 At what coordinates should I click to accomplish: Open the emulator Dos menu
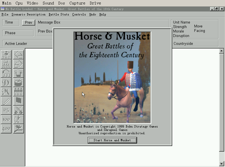coord(62,3)
